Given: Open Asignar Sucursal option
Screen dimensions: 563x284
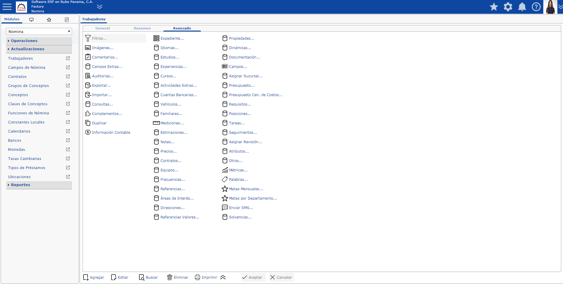Looking at the screenshot, I should pos(242,76).
